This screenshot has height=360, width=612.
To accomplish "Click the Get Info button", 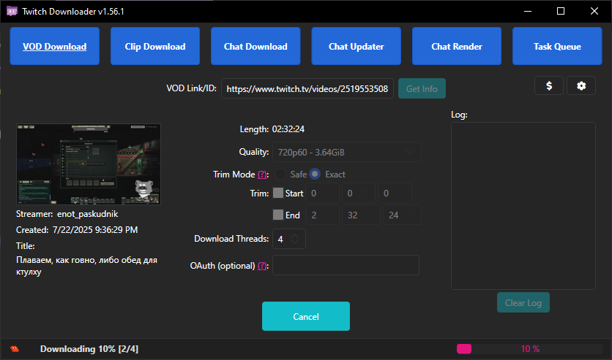I will pyautogui.click(x=422, y=89).
